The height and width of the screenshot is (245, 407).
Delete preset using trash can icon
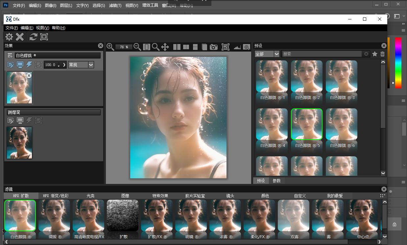point(383,54)
